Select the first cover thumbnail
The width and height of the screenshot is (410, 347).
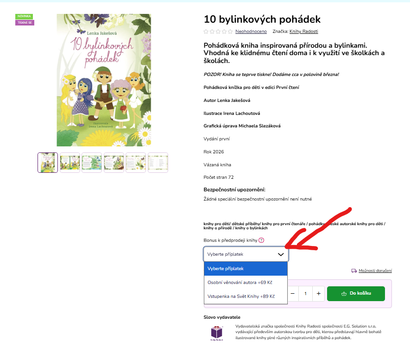pos(48,163)
